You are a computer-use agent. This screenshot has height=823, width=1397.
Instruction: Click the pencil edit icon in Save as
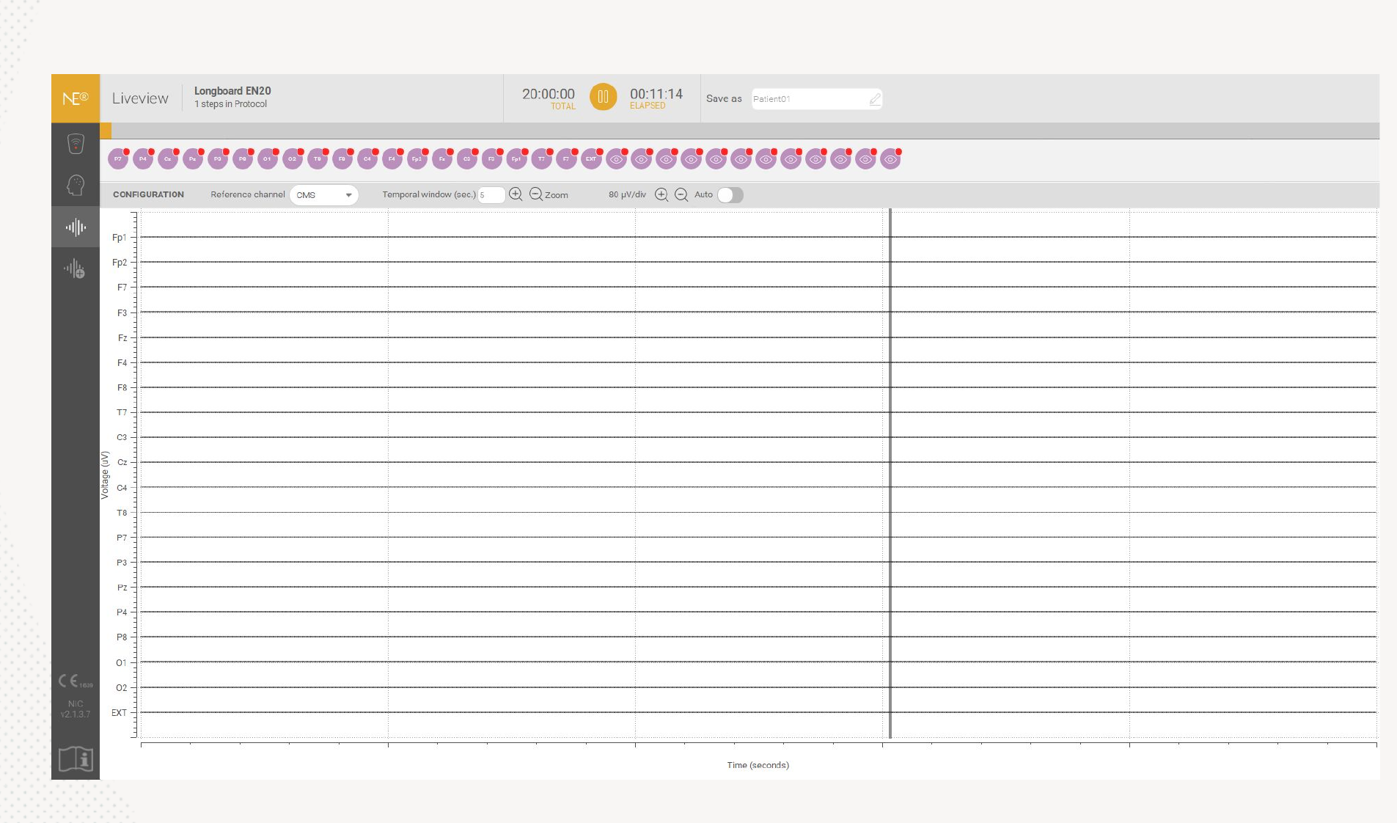pyautogui.click(x=875, y=99)
